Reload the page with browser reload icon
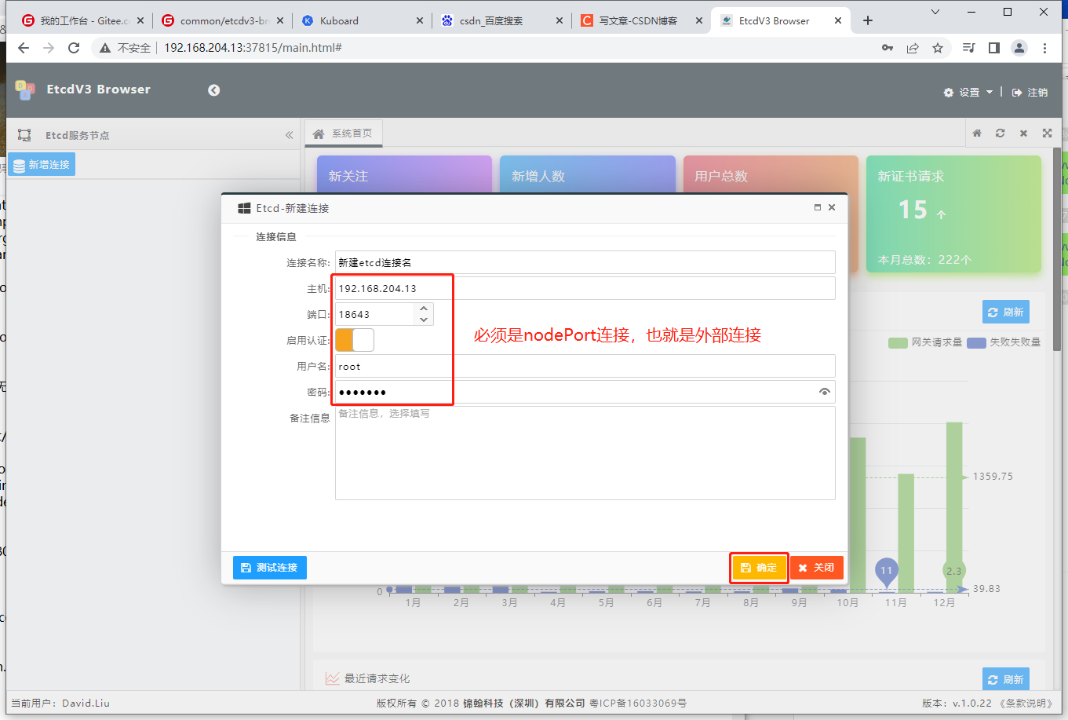The width and height of the screenshot is (1068, 720). pyautogui.click(x=74, y=48)
